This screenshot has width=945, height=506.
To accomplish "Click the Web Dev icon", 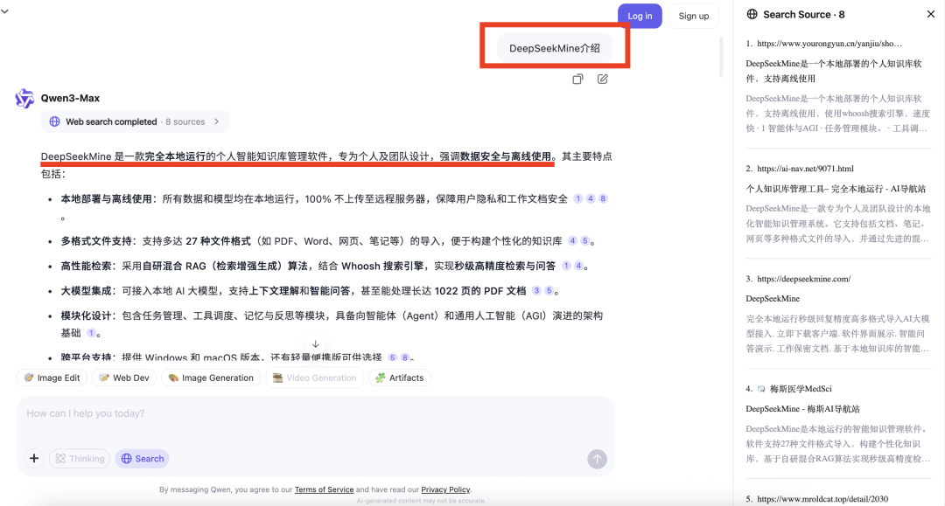I will click(x=104, y=378).
